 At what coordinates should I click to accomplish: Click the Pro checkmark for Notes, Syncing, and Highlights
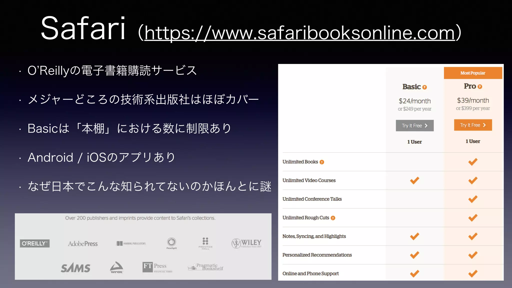pyautogui.click(x=473, y=236)
